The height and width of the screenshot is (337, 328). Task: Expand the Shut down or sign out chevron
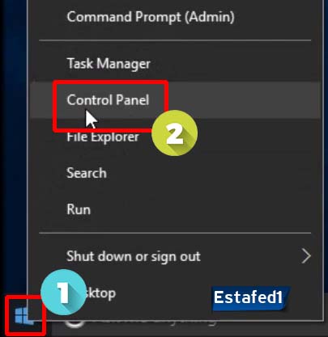tap(306, 256)
